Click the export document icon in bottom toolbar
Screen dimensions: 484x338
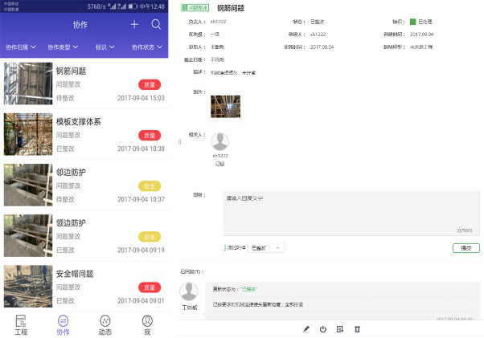tap(340, 329)
